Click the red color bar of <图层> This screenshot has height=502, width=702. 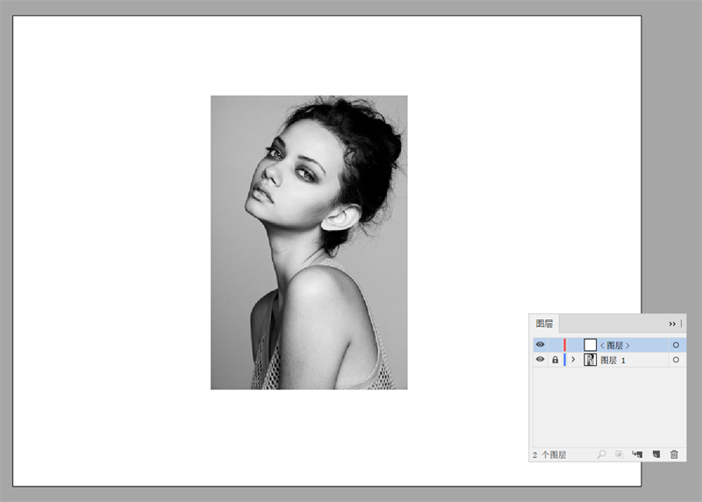[x=565, y=345]
